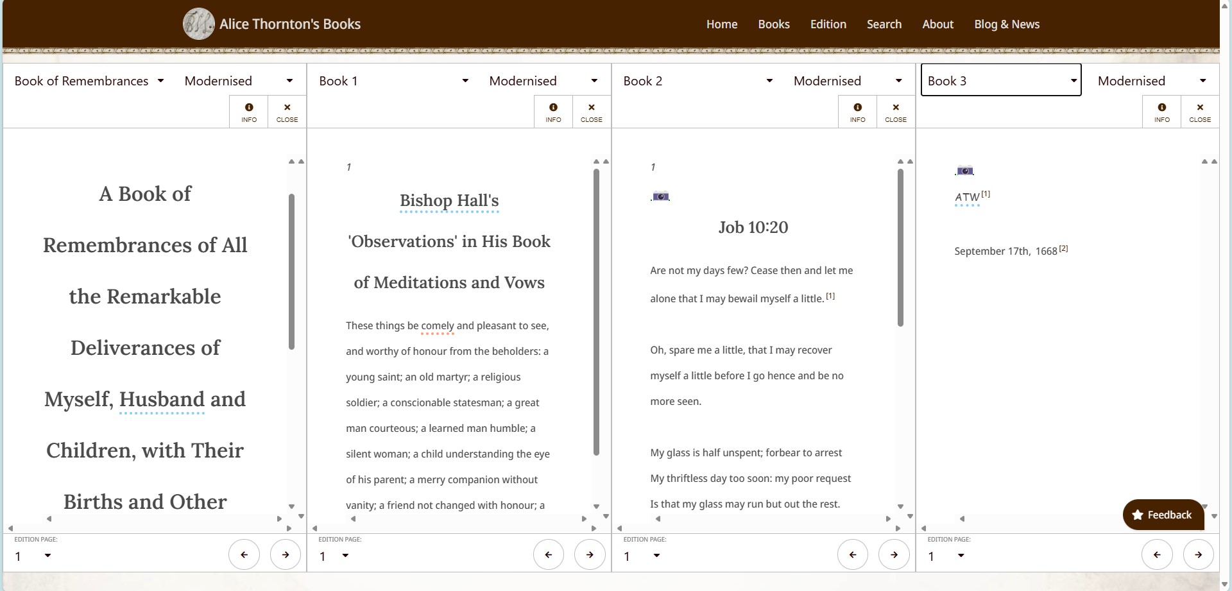Click the date text September 17th, 1668
Screen dimensions: 1232x591
pyautogui.click(x=1005, y=252)
